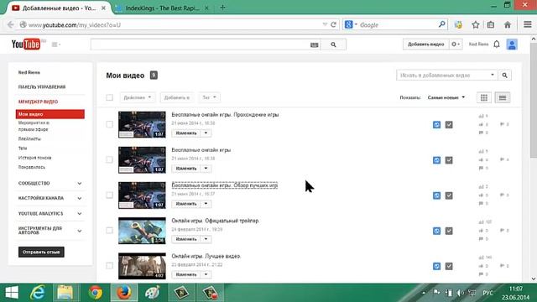
Task: Open the notifications bell
Action: (497, 44)
